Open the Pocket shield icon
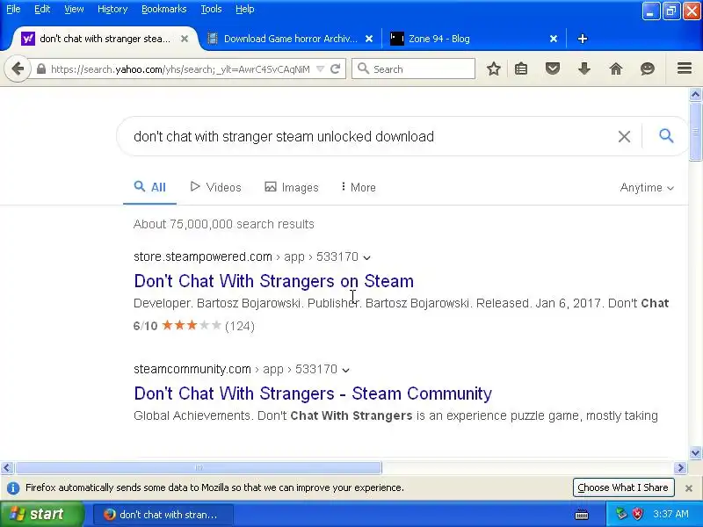This screenshot has height=527, width=703. (553, 69)
